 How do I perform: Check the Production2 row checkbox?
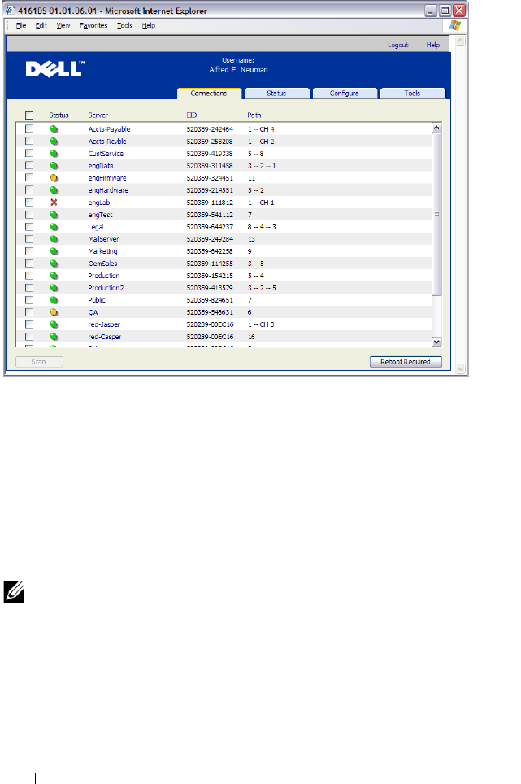29,288
